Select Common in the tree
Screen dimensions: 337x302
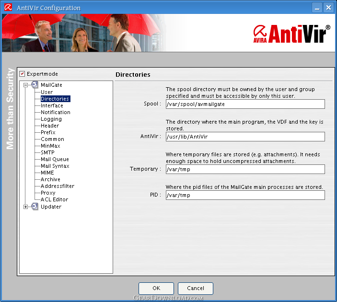(x=52, y=139)
